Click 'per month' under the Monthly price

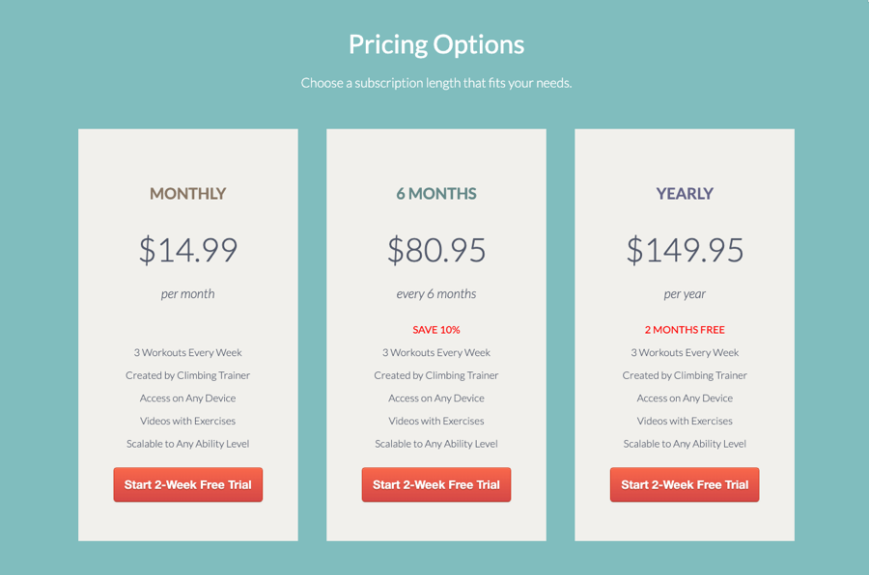(188, 294)
